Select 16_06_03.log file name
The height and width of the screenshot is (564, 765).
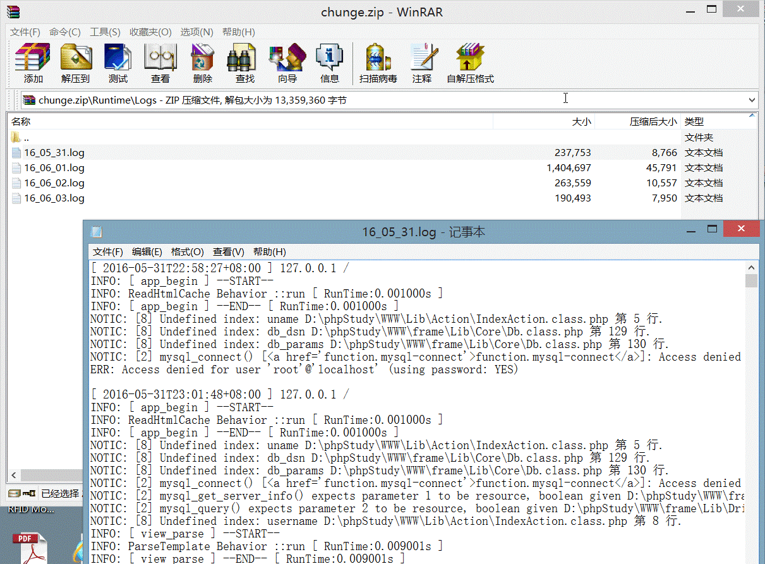(x=54, y=198)
